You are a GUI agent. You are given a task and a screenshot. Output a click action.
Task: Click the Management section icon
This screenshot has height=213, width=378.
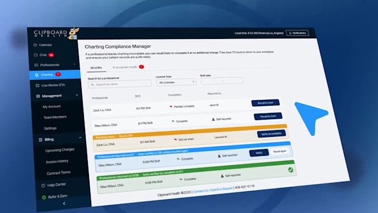pos(38,96)
